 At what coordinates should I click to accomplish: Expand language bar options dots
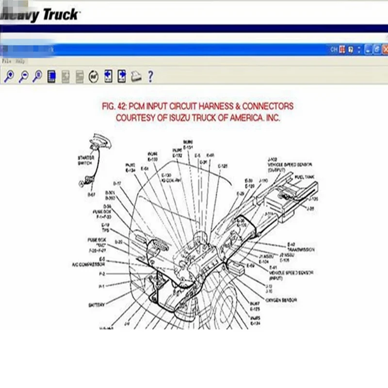359,50
